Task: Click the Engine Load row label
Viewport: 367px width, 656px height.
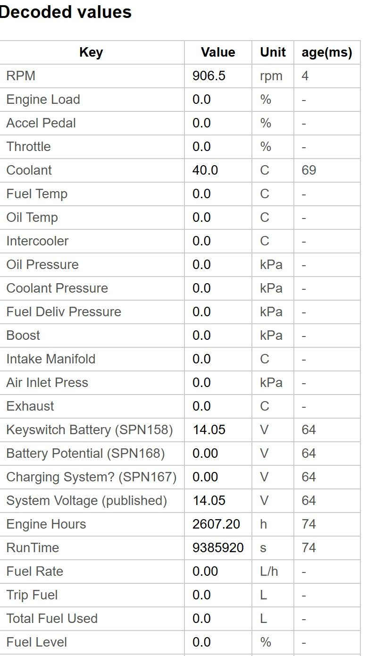Action: point(43,100)
